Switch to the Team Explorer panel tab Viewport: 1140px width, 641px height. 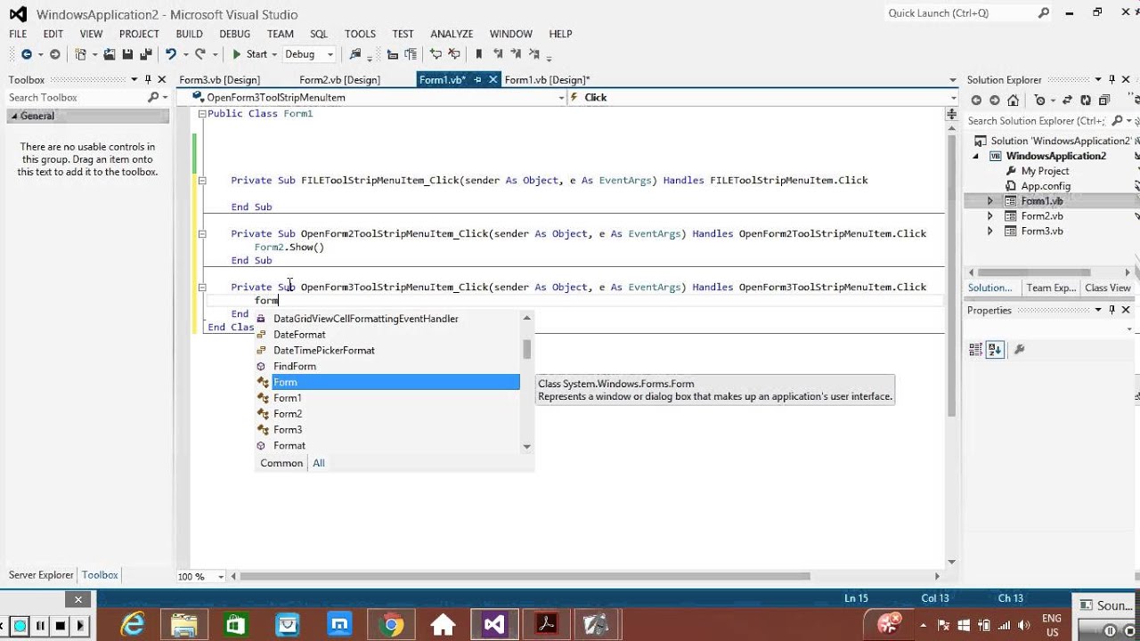point(1051,288)
